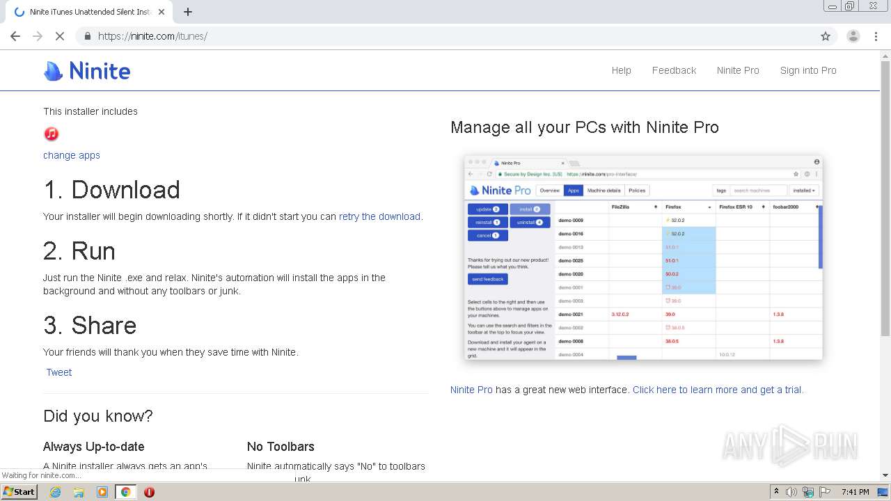
Task: Click the show desktop tray icon
Action: [x=883, y=492]
